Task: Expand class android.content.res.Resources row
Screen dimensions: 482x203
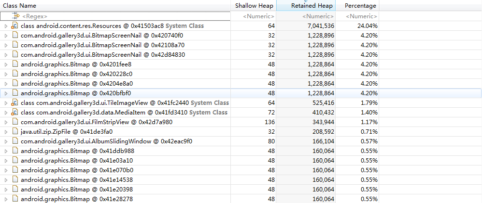Action: pyautogui.click(x=5, y=26)
